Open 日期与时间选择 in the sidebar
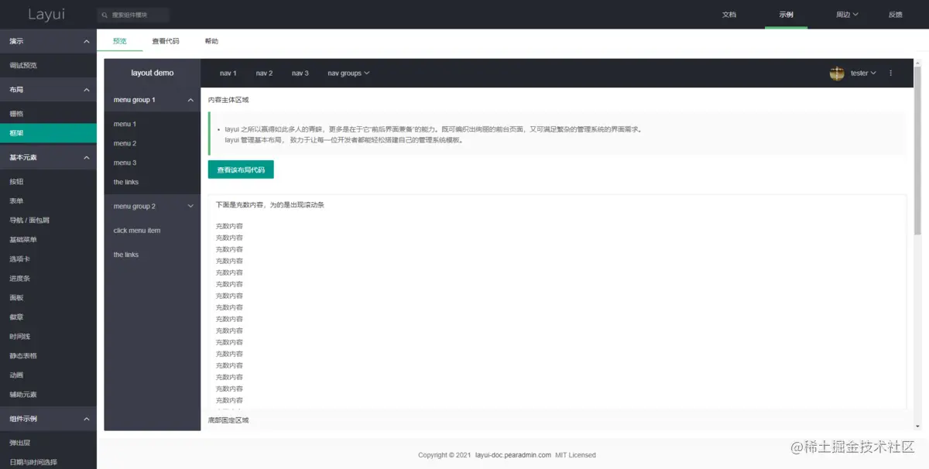 click(x=48, y=462)
